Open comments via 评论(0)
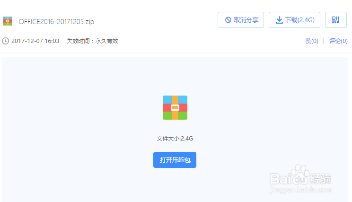Image resolution: width=352 pixels, height=202 pixels. [x=338, y=41]
